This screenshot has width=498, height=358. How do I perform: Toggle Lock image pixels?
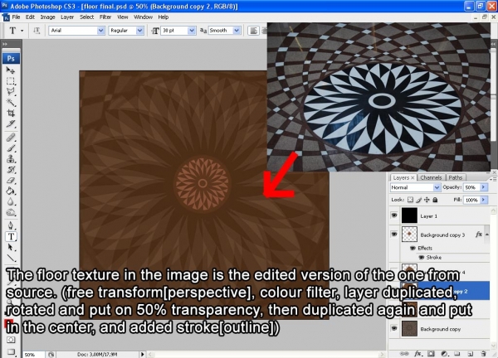tap(419, 200)
